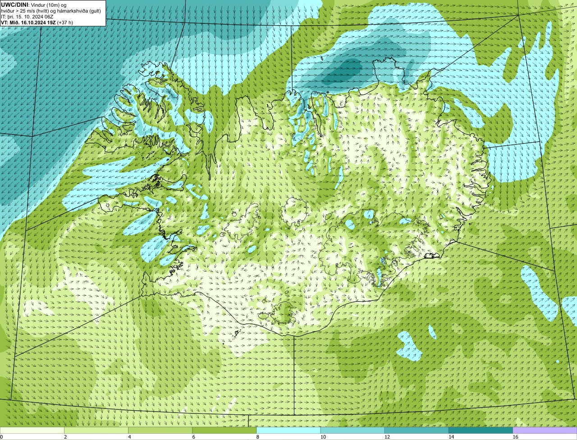This screenshot has height=440, width=577.
Task: Click the scale label '0'
Action: (x=1, y=437)
